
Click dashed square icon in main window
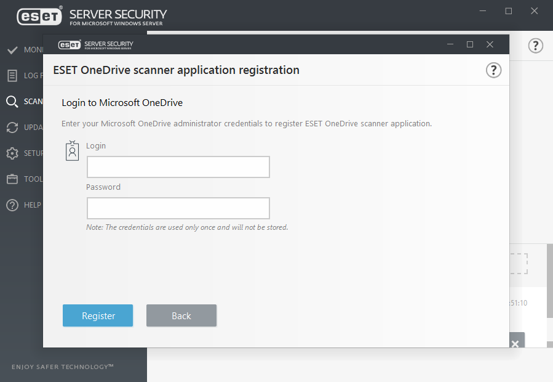(x=519, y=264)
